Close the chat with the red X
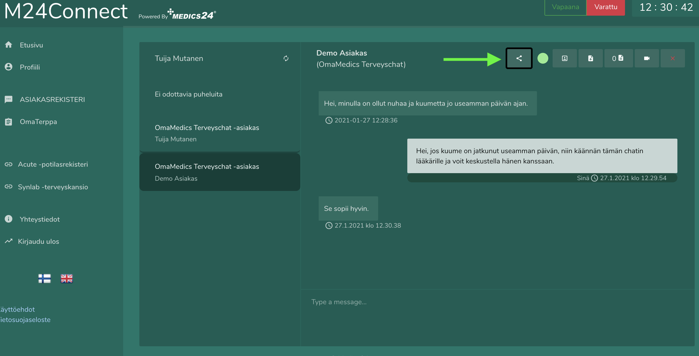Image resolution: width=699 pixels, height=356 pixels. coord(672,58)
